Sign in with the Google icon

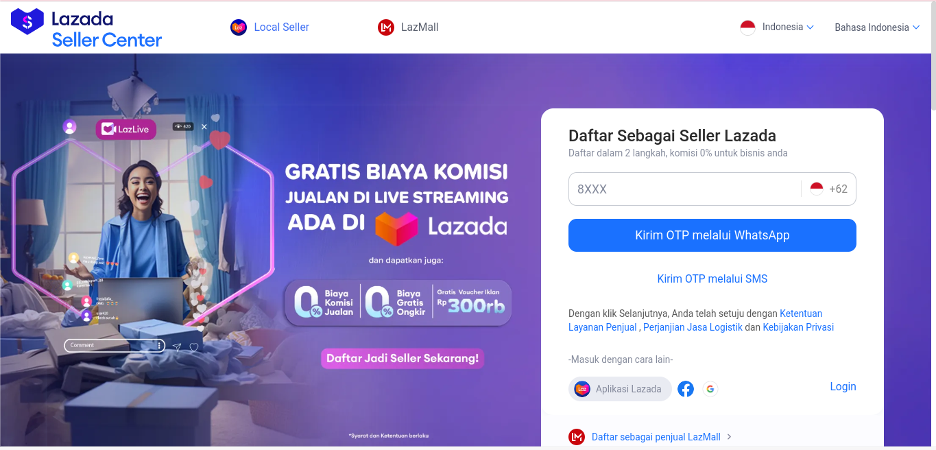tap(710, 389)
